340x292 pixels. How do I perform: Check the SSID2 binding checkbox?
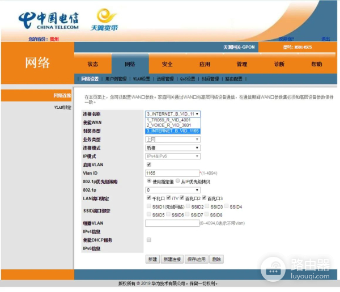point(186,207)
